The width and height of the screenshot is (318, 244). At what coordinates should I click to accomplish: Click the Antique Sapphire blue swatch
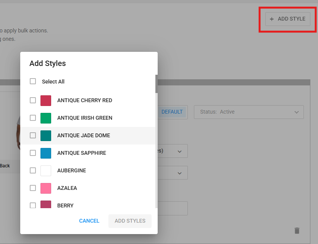[46, 153]
